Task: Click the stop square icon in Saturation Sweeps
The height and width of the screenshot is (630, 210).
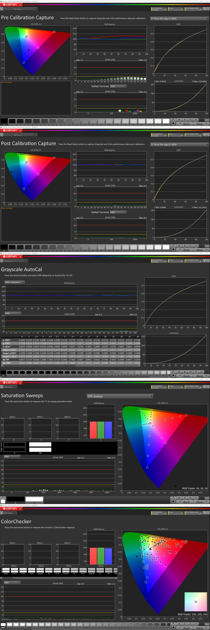Action: coord(173,501)
